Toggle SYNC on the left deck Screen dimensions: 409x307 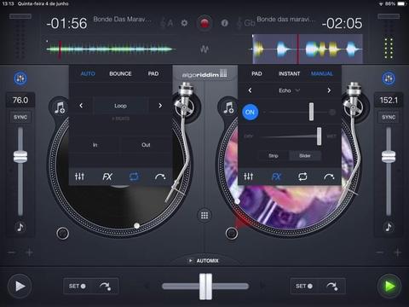(x=20, y=117)
